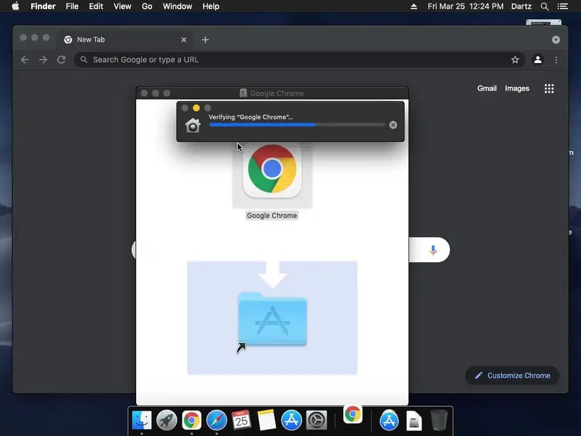Viewport: 581px width, 436px height.
Task: Click the Search Google or type a URL field
Action: coord(300,60)
